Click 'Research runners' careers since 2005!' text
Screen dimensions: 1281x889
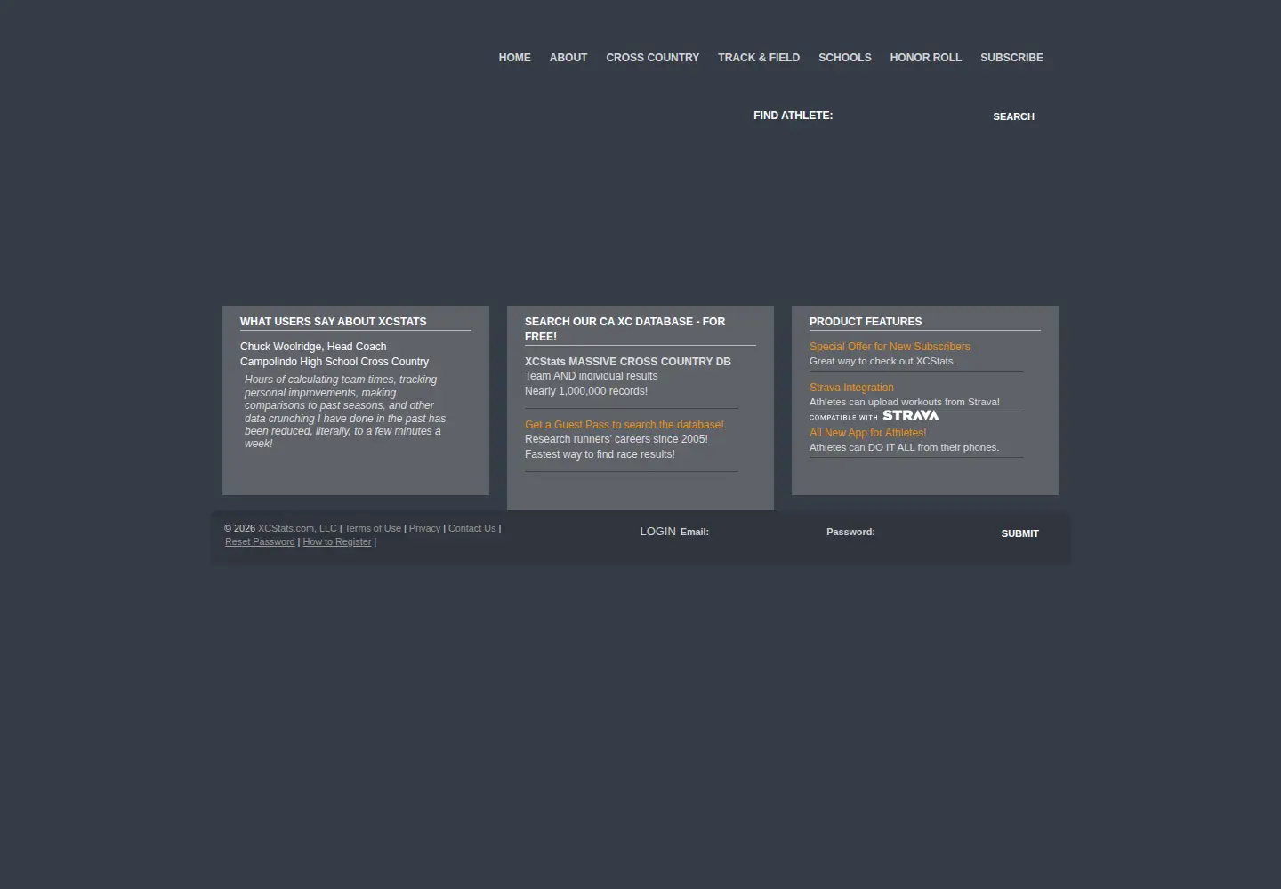(x=616, y=439)
